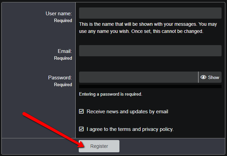
Task: Click the "User name:" field label
Action: (59, 14)
